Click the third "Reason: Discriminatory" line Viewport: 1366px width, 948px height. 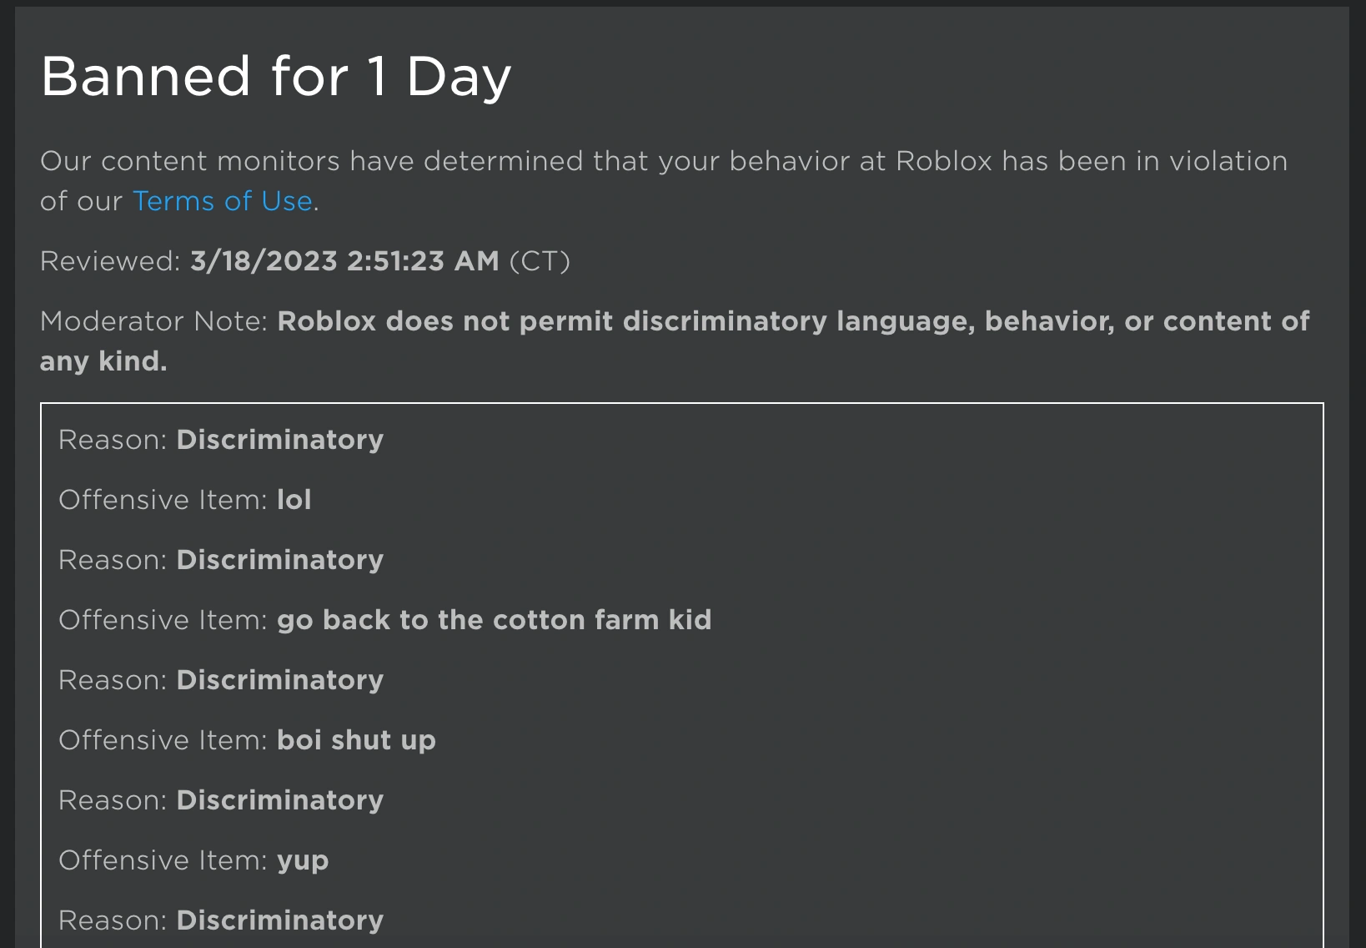[221, 680]
